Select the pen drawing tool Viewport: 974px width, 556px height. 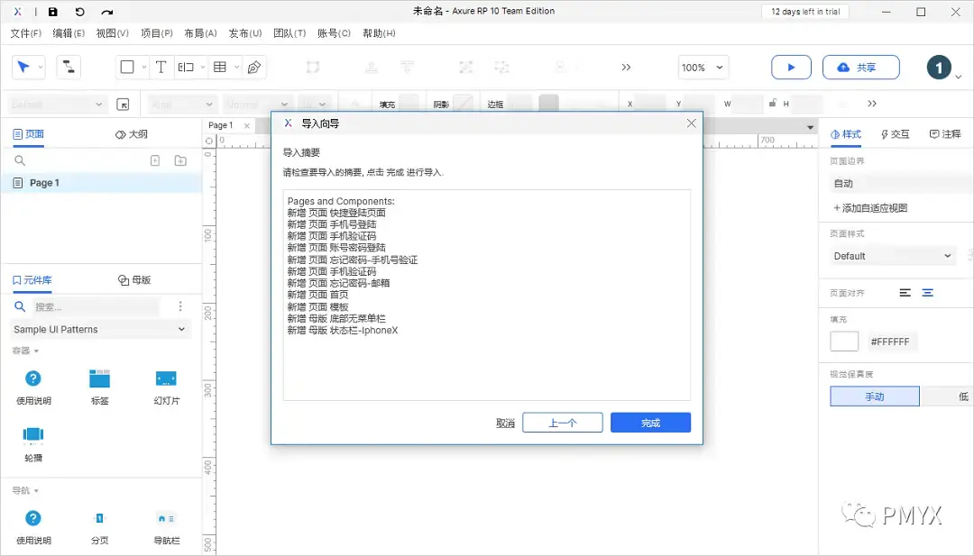coord(254,67)
